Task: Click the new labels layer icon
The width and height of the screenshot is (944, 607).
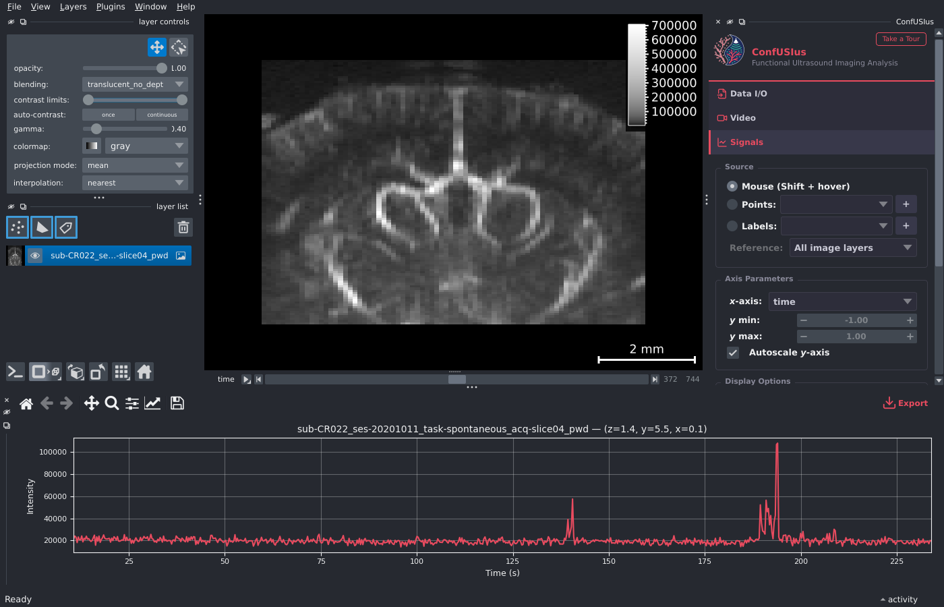Action: [x=66, y=227]
